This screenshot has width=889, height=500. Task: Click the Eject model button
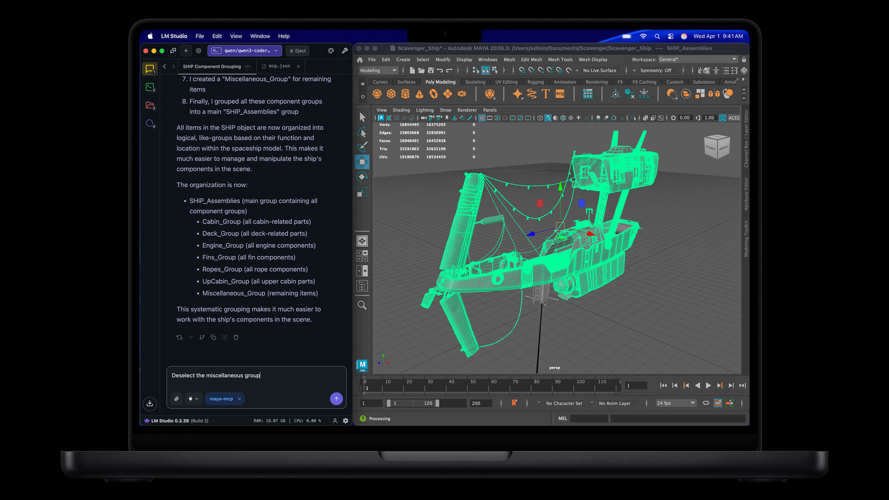pos(298,51)
